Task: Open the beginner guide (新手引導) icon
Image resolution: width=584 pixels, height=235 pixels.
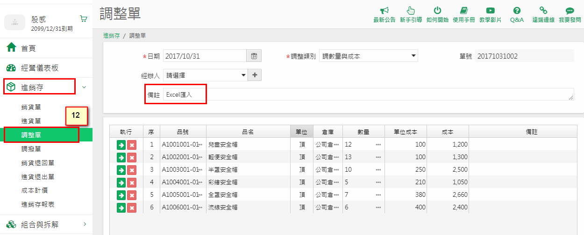Action: click(x=411, y=11)
